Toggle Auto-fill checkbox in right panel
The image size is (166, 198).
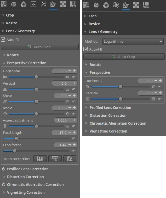pos(86,49)
